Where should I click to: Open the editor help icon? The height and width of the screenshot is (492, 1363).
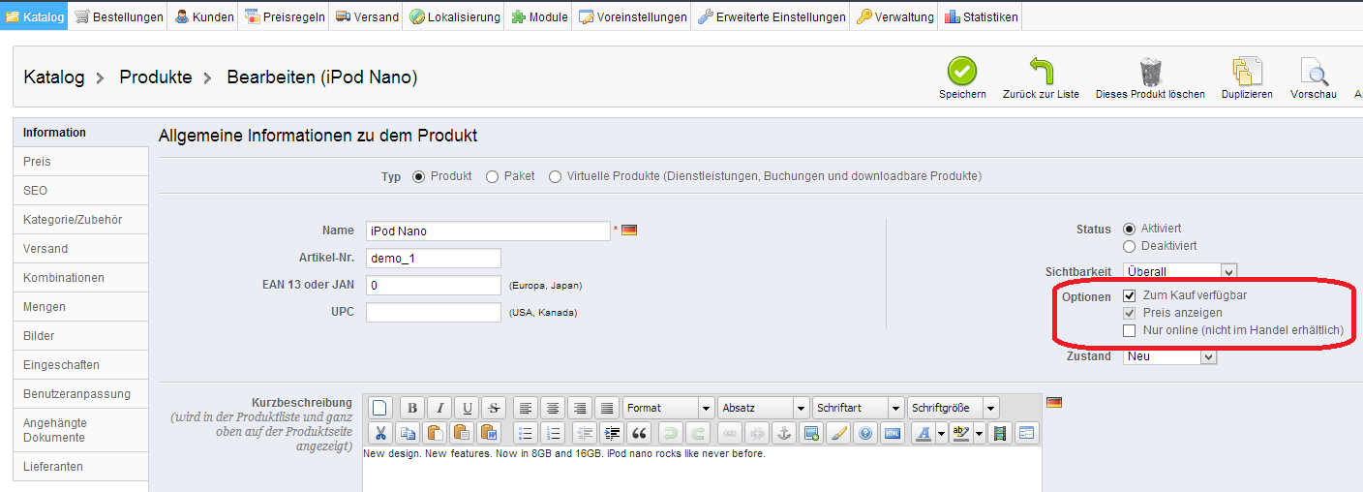[x=865, y=433]
